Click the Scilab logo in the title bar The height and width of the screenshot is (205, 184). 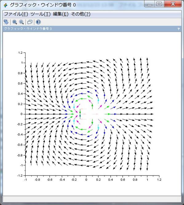pyautogui.click(x=6, y=5)
